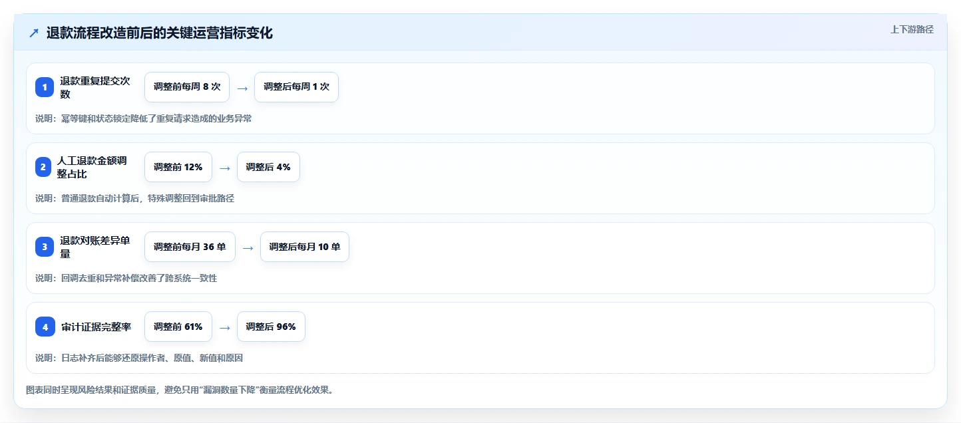Click the 调整后 4% pill
This screenshot has width=961, height=423.
point(268,167)
